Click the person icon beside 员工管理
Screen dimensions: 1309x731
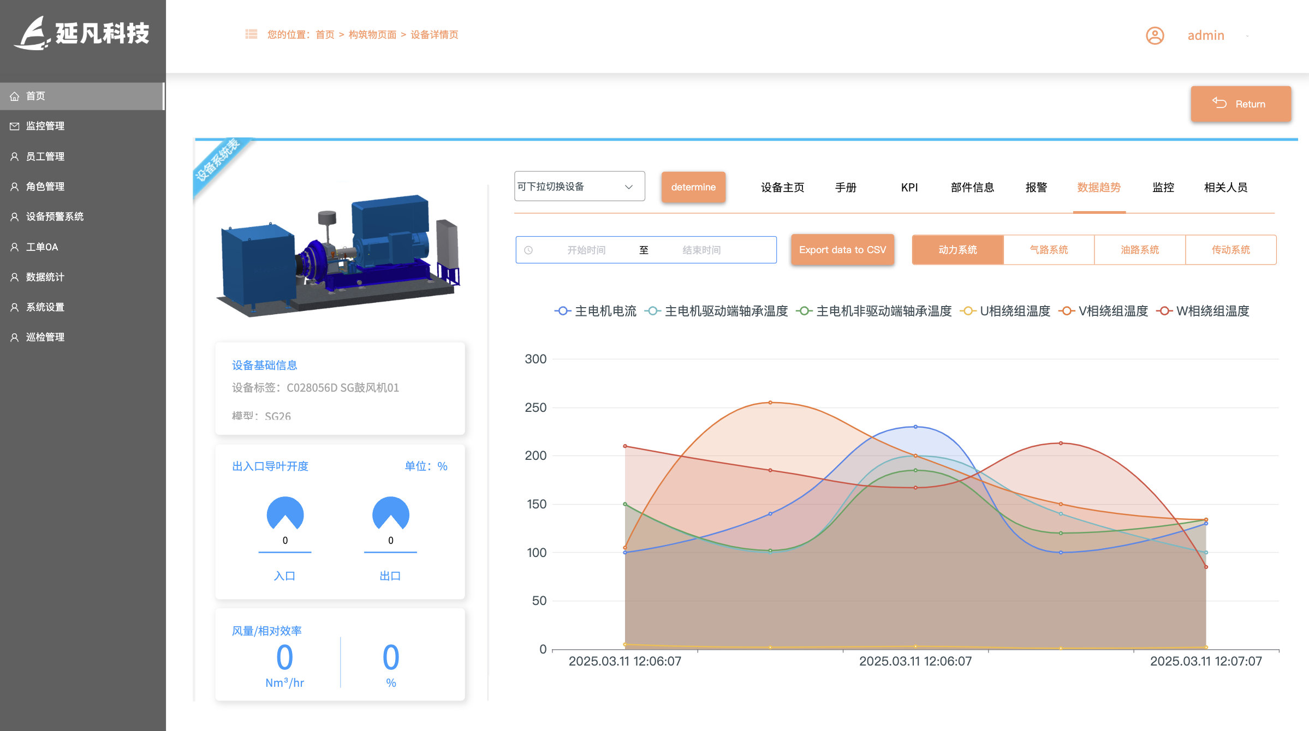click(15, 157)
